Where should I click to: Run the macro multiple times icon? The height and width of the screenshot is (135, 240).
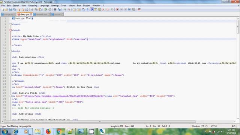pos(129,9)
